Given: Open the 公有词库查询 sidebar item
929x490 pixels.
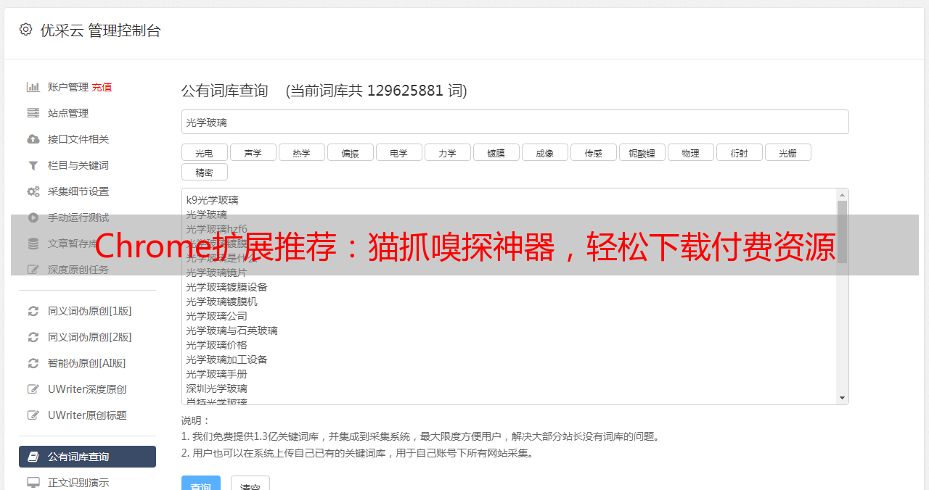Looking at the screenshot, I should tap(87, 457).
